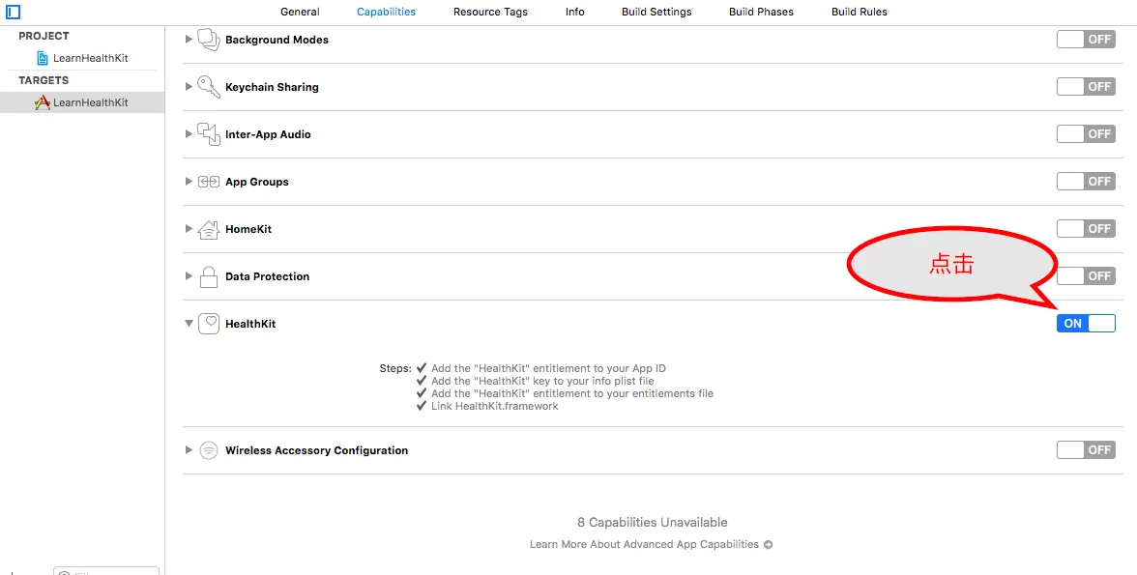Click the Keychain Sharing key icon
This screenshot has width=1137, height=575.
click(x=209, y=87)
